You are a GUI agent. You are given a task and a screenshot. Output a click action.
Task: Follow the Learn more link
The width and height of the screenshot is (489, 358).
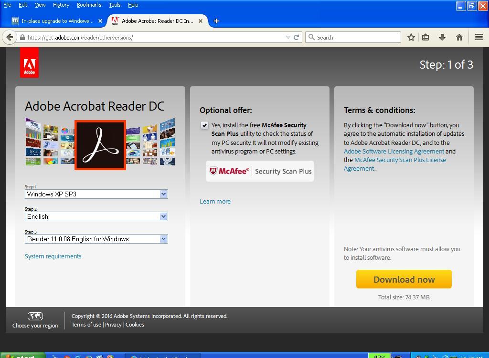click(215, 202)
